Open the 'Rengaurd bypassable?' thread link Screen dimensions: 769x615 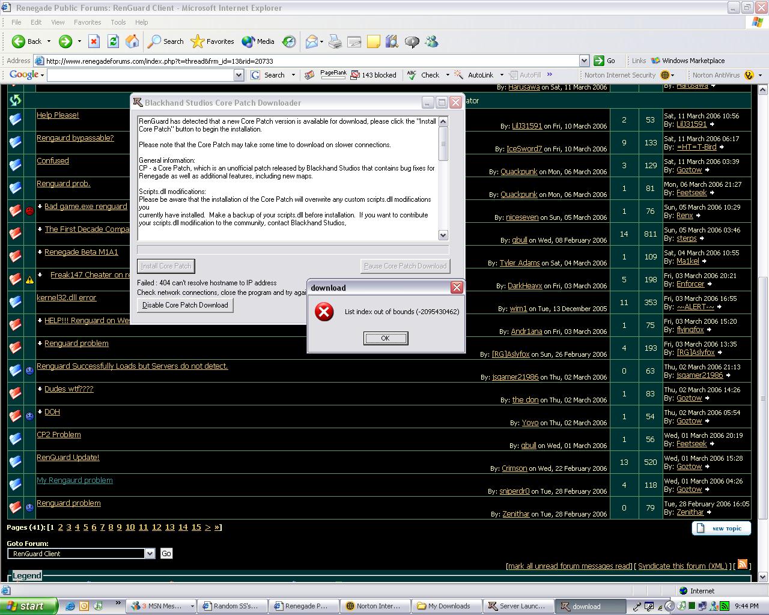tap(75, 138)
